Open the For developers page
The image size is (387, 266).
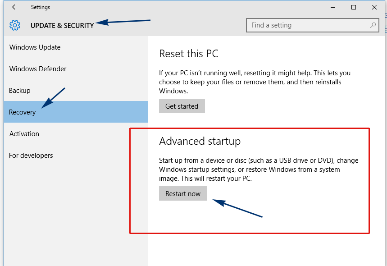(x=31, y=156)
